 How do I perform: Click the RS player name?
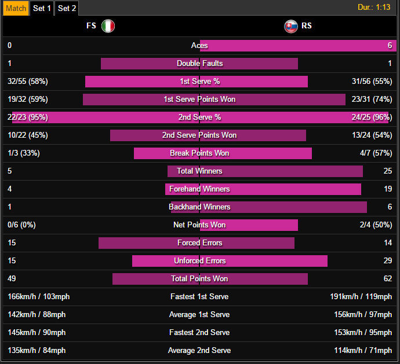[307, 26]
